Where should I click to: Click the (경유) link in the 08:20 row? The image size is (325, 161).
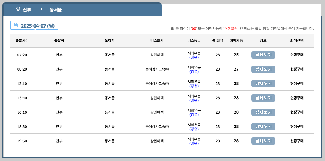pyautogui.click(x=194, y=72)
